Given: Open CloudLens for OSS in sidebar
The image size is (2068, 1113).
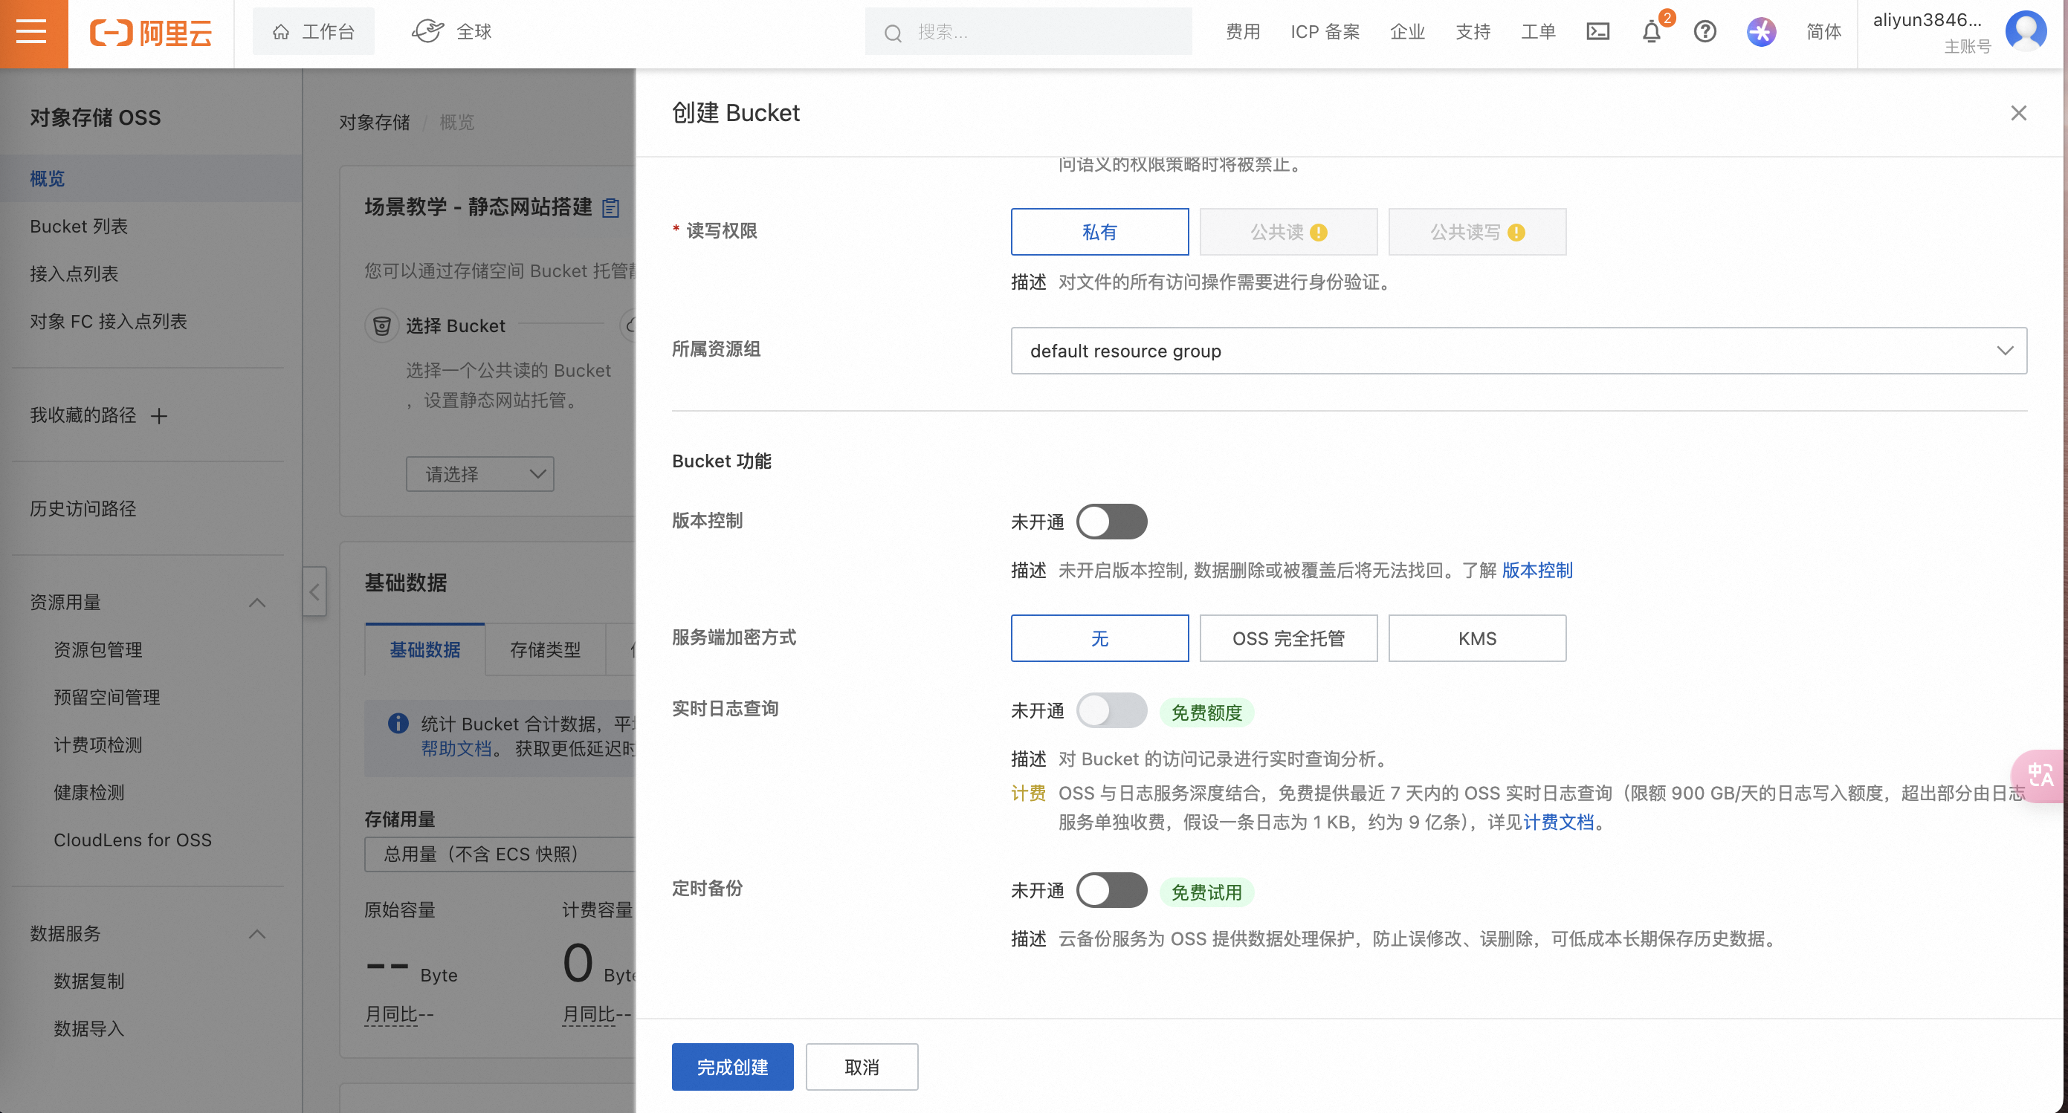Looking at the screenshot, I should (132, 840).
